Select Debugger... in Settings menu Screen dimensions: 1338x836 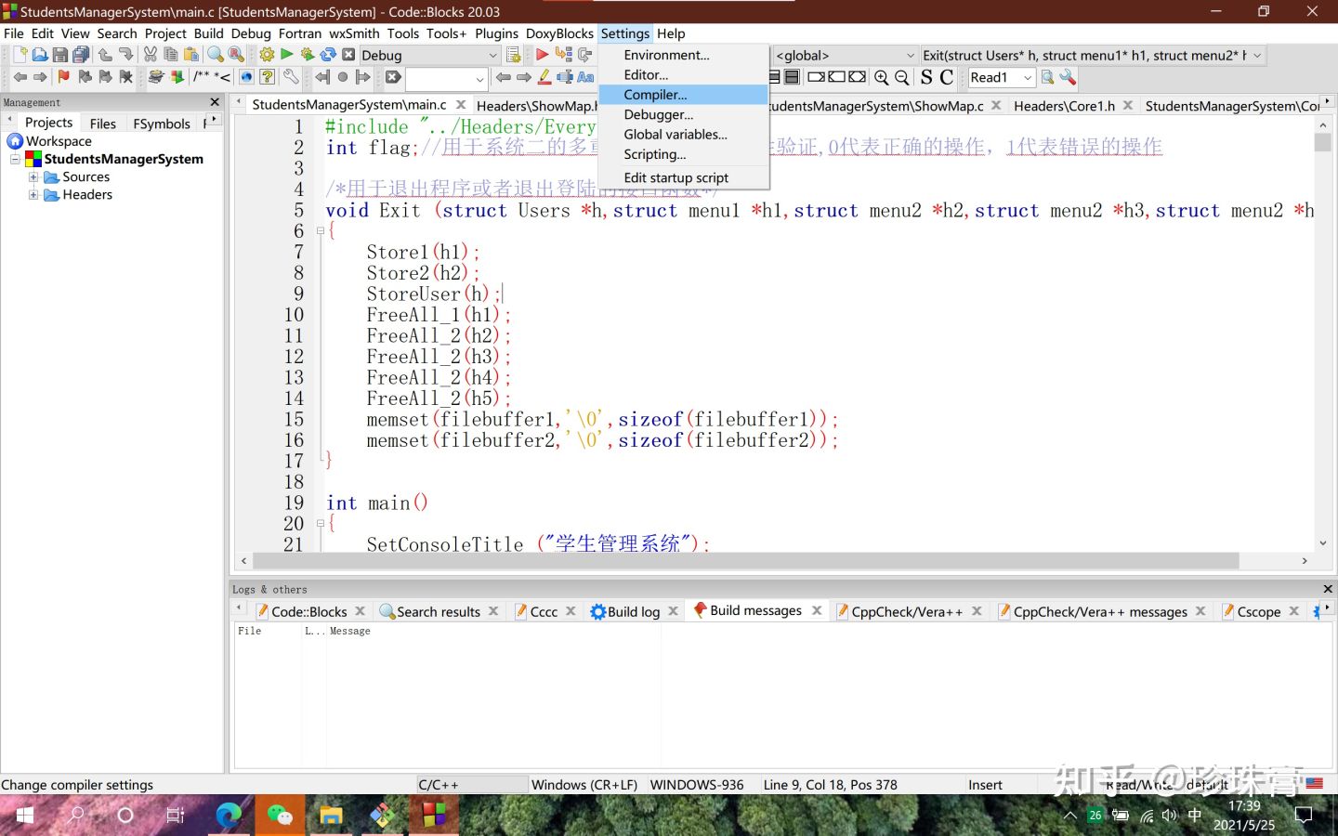(683, 114)
